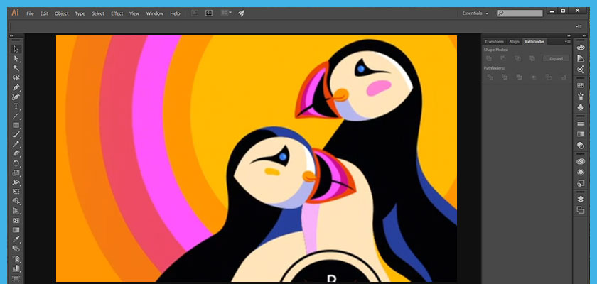Activate the Perspective Grid tool

[x=16, y=211]
